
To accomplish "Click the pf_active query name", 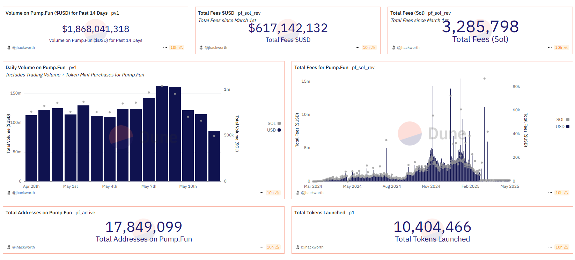I will [86, 213].
